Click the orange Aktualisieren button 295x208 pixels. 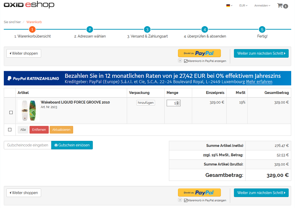pos(61,130)
